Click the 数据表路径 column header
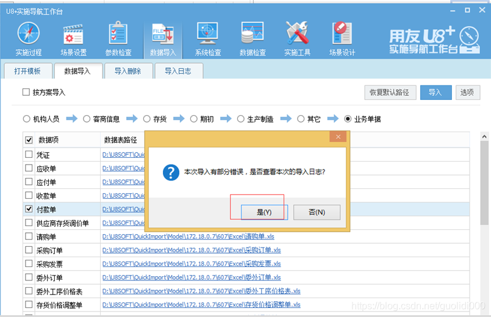The image size is (491, 317). click(121, 140)
